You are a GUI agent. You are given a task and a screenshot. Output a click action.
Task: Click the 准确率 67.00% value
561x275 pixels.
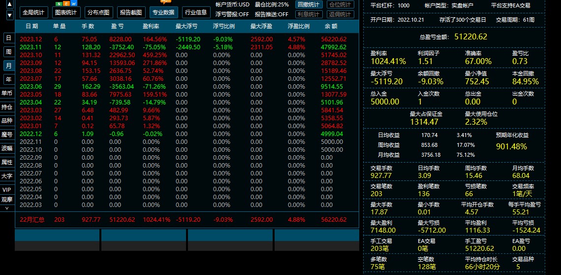tap(478, 61)
